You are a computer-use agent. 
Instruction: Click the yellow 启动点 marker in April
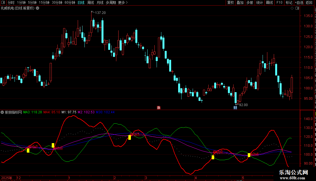click(x=213, y=157)
